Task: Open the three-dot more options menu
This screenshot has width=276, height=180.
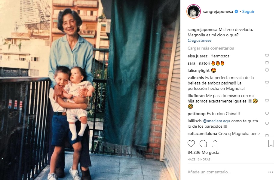Action: tap(271, 172)
